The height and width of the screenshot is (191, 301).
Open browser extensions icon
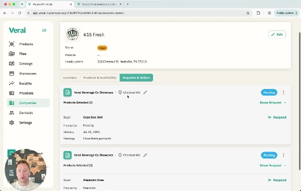[258, 13]
